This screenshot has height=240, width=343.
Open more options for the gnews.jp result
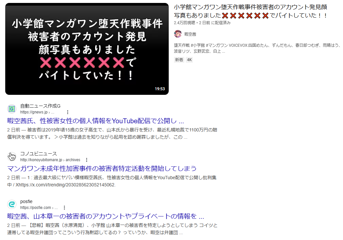[68, 112]
